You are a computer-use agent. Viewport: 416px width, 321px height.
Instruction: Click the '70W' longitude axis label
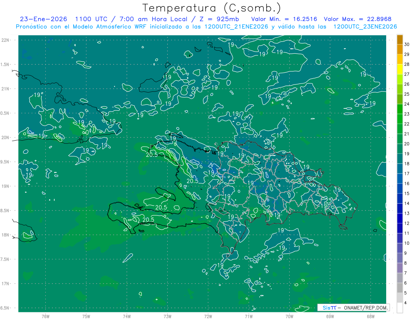coord(289,316)
